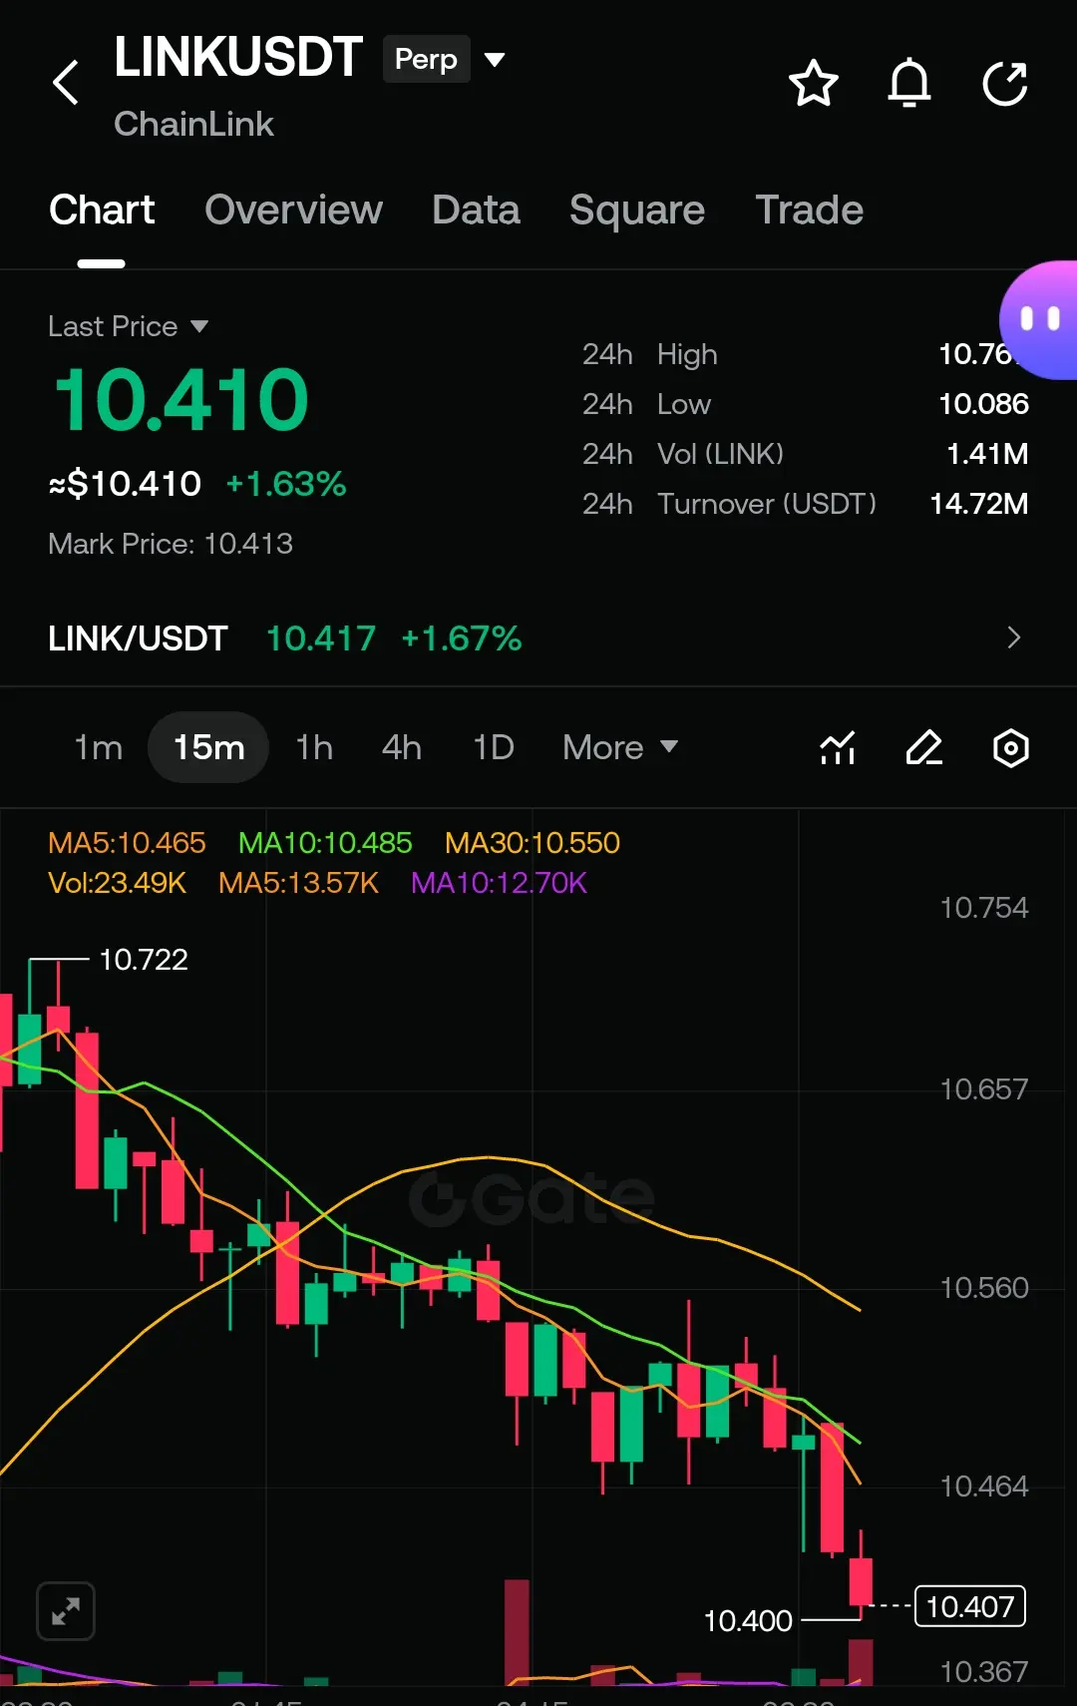Tap the tallest red volume bar
The image size is (1077, 1706).
pos(517,1632)
